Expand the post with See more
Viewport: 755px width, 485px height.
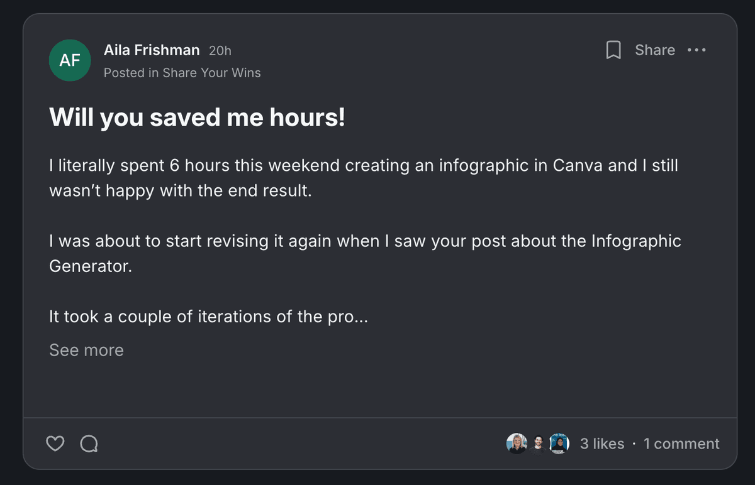tap(86, 350)
